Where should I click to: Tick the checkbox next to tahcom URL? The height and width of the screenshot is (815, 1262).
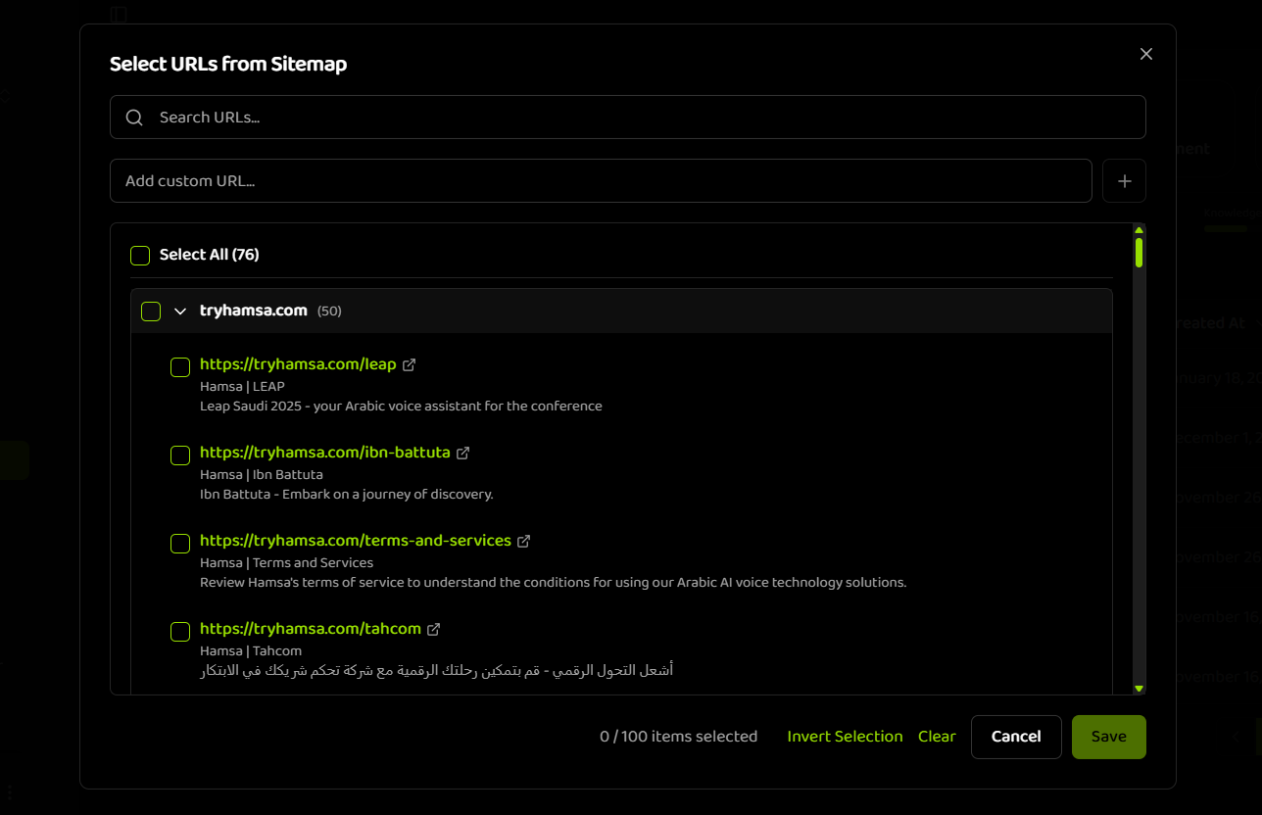click(x=179, y=632)
